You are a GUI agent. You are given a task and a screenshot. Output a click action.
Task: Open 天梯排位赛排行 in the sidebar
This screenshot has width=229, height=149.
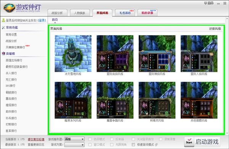15,47
